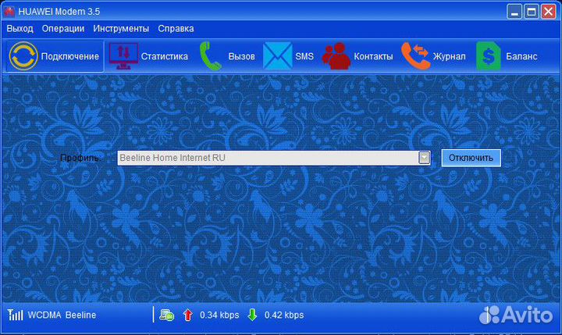The width and height of the screenshot is (562, 335).
Task: Minimize the HUAWEI Modem window
Action: pos(514,12)
